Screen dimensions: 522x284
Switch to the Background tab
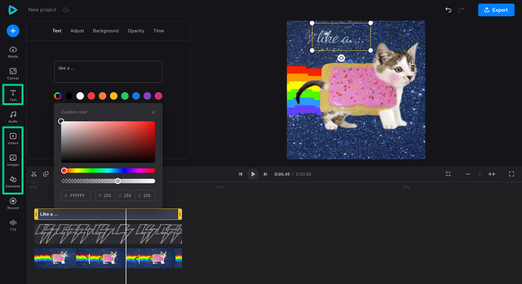(x=106, y=31)
